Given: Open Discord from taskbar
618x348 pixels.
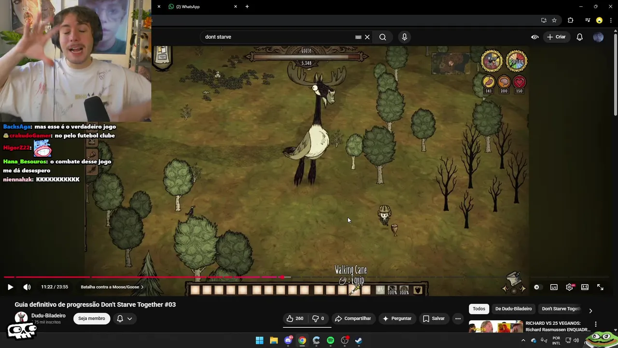Looking at the screenshot, I should pyautogui.click(x=288, y=340).
